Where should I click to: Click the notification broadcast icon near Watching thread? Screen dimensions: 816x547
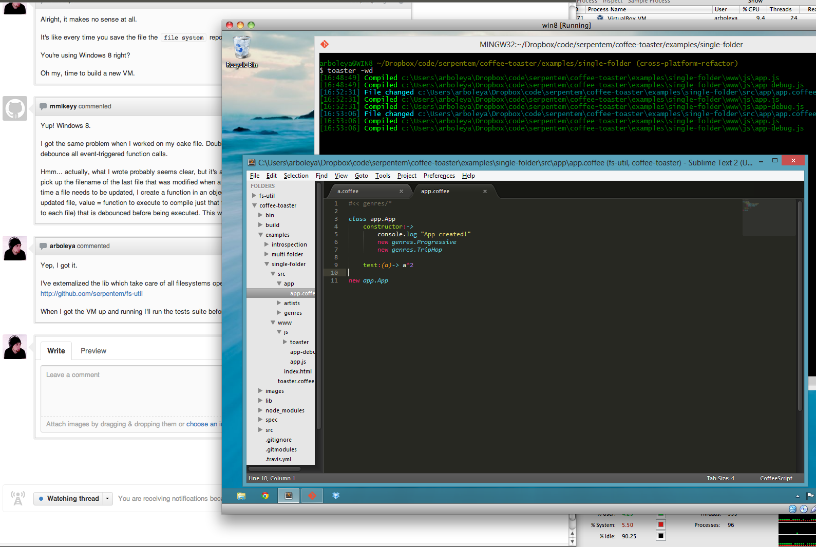coord(18,498)
